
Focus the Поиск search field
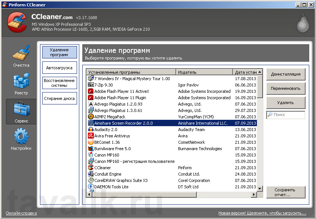[286, 115]
